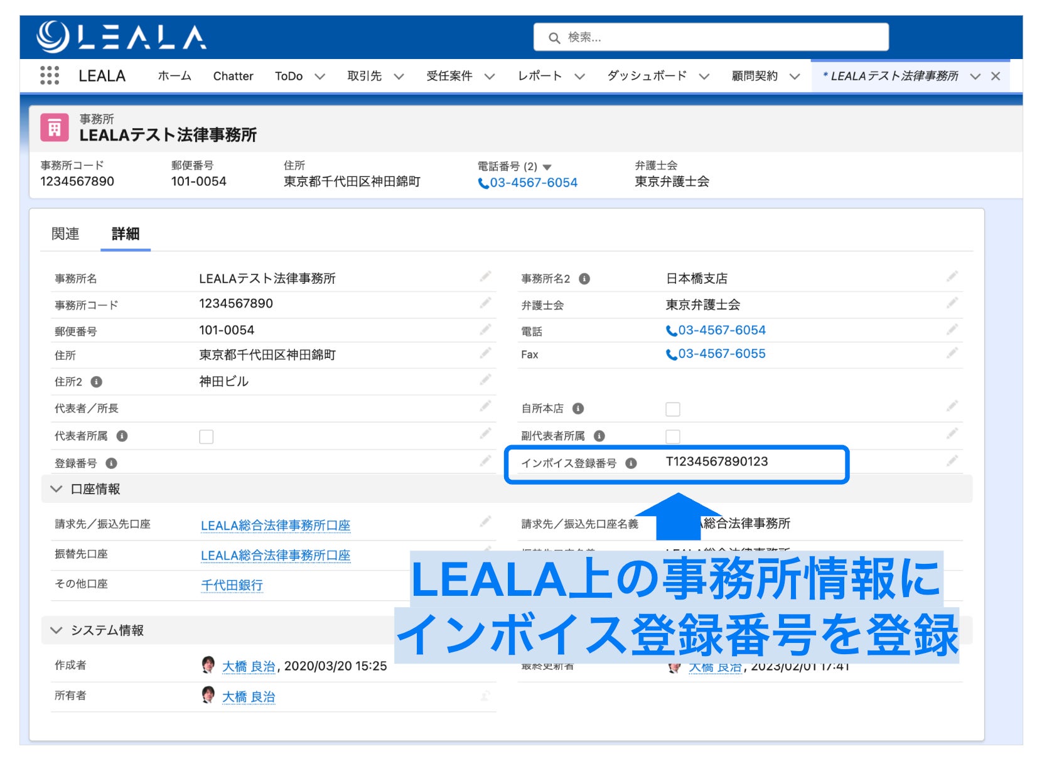Click info icon beside 自所本店
The image size is (1037, 771).
point(578,409)
